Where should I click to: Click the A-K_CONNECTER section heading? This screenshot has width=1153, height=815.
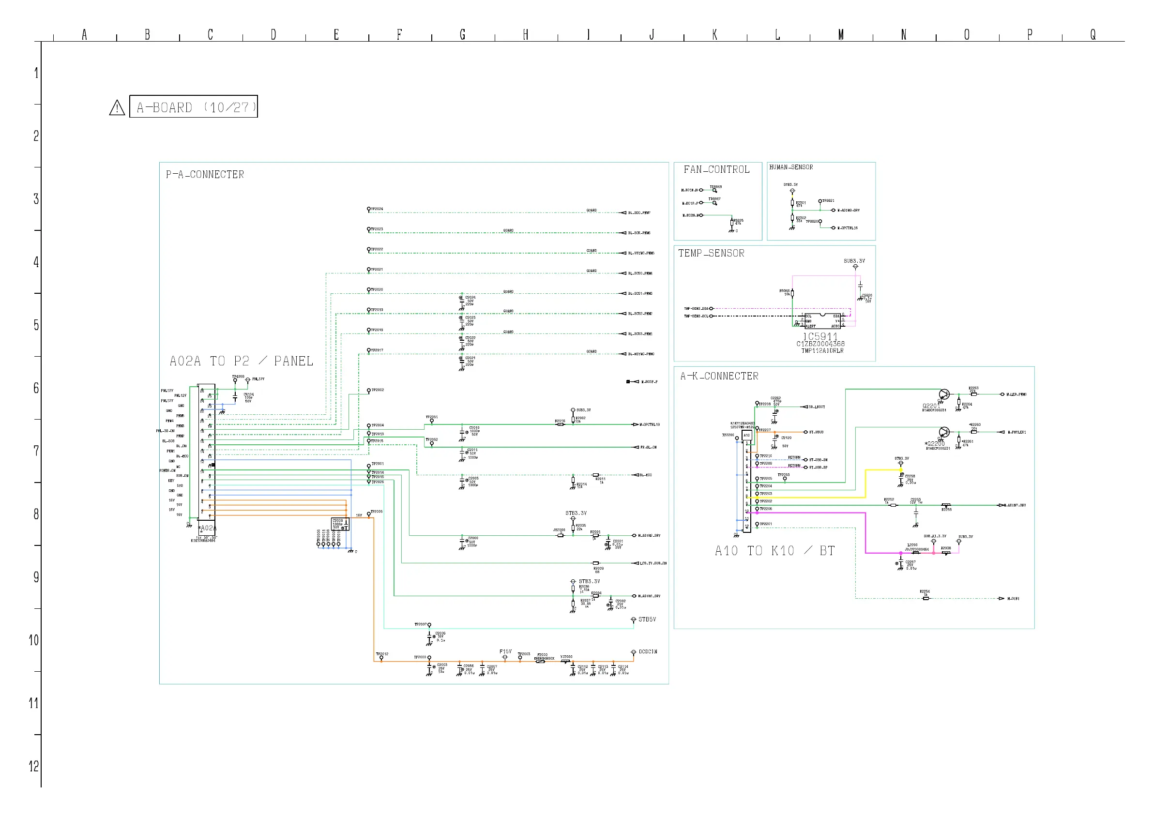pos(719,377)
